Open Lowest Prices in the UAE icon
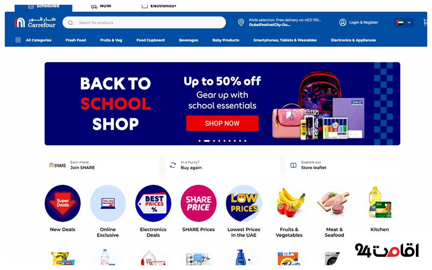Image resolution: width=432 pixels, height=270 pixels. [x=243, y=203]
